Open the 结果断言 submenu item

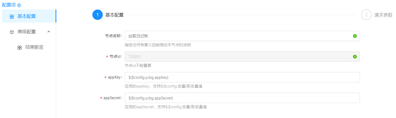click(x=34, y=47)
